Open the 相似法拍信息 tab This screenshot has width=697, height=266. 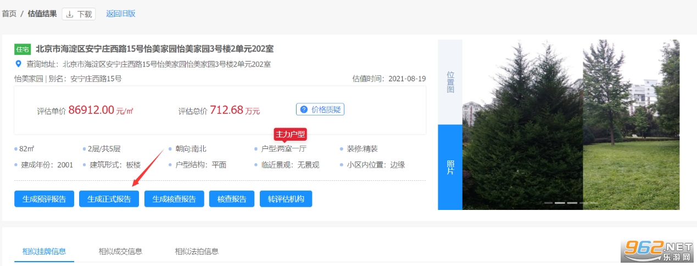[197, 251]
